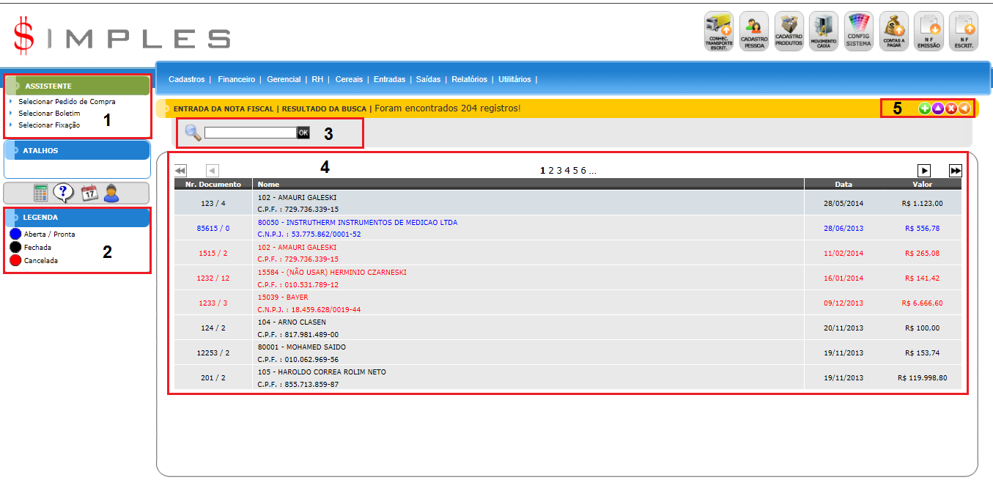The width and height of the screenshot is (993, 480).
Task: Click the blue Aberta / Pronta legend swatch
Action: click(x=15, y=235)
